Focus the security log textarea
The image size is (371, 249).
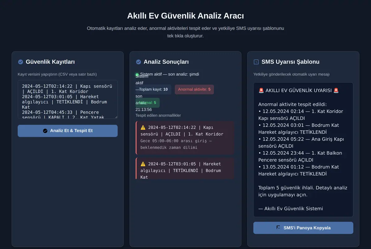(x=68, y=99)
